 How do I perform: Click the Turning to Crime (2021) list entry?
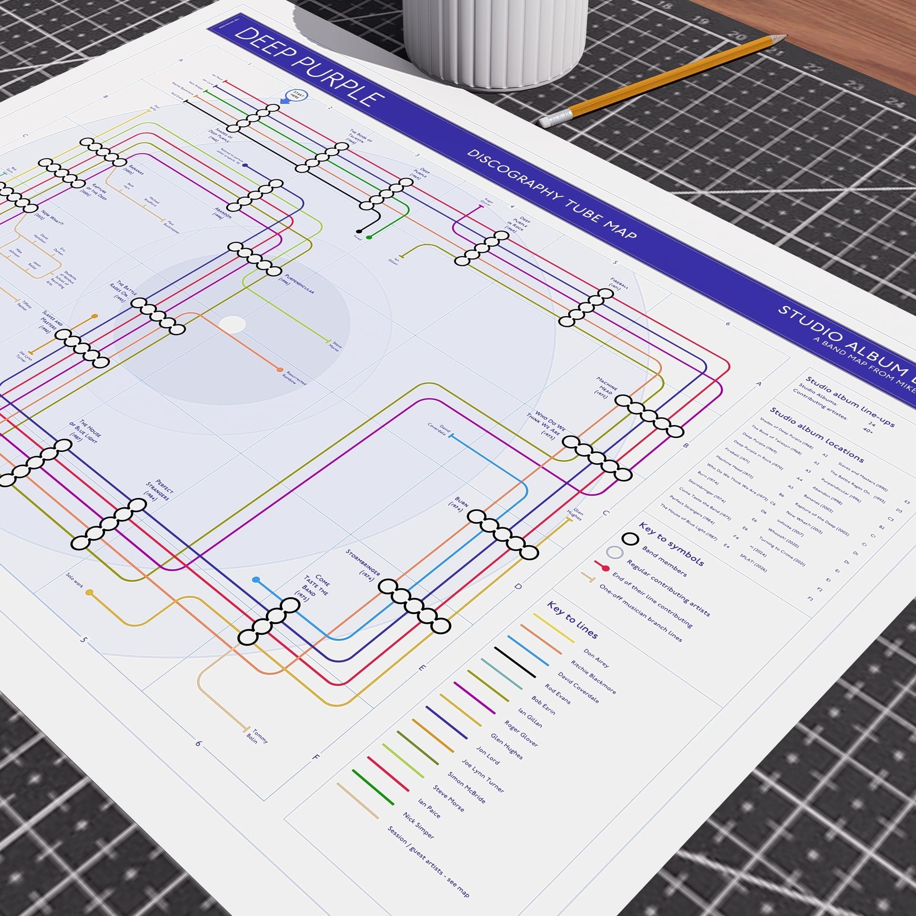(782, 552)
